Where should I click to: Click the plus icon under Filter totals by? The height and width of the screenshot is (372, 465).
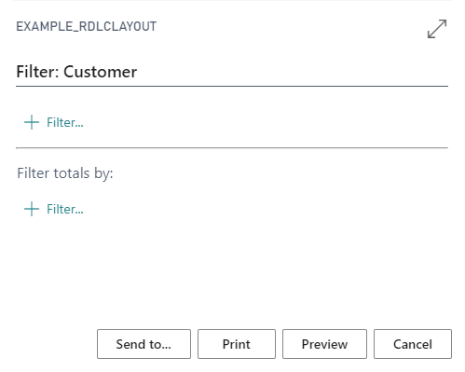coord(32,209)
